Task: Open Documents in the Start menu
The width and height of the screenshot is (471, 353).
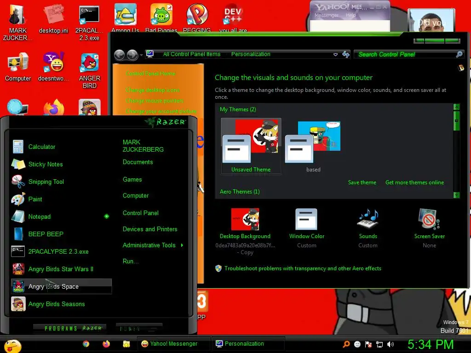Action: coord(138,162)
